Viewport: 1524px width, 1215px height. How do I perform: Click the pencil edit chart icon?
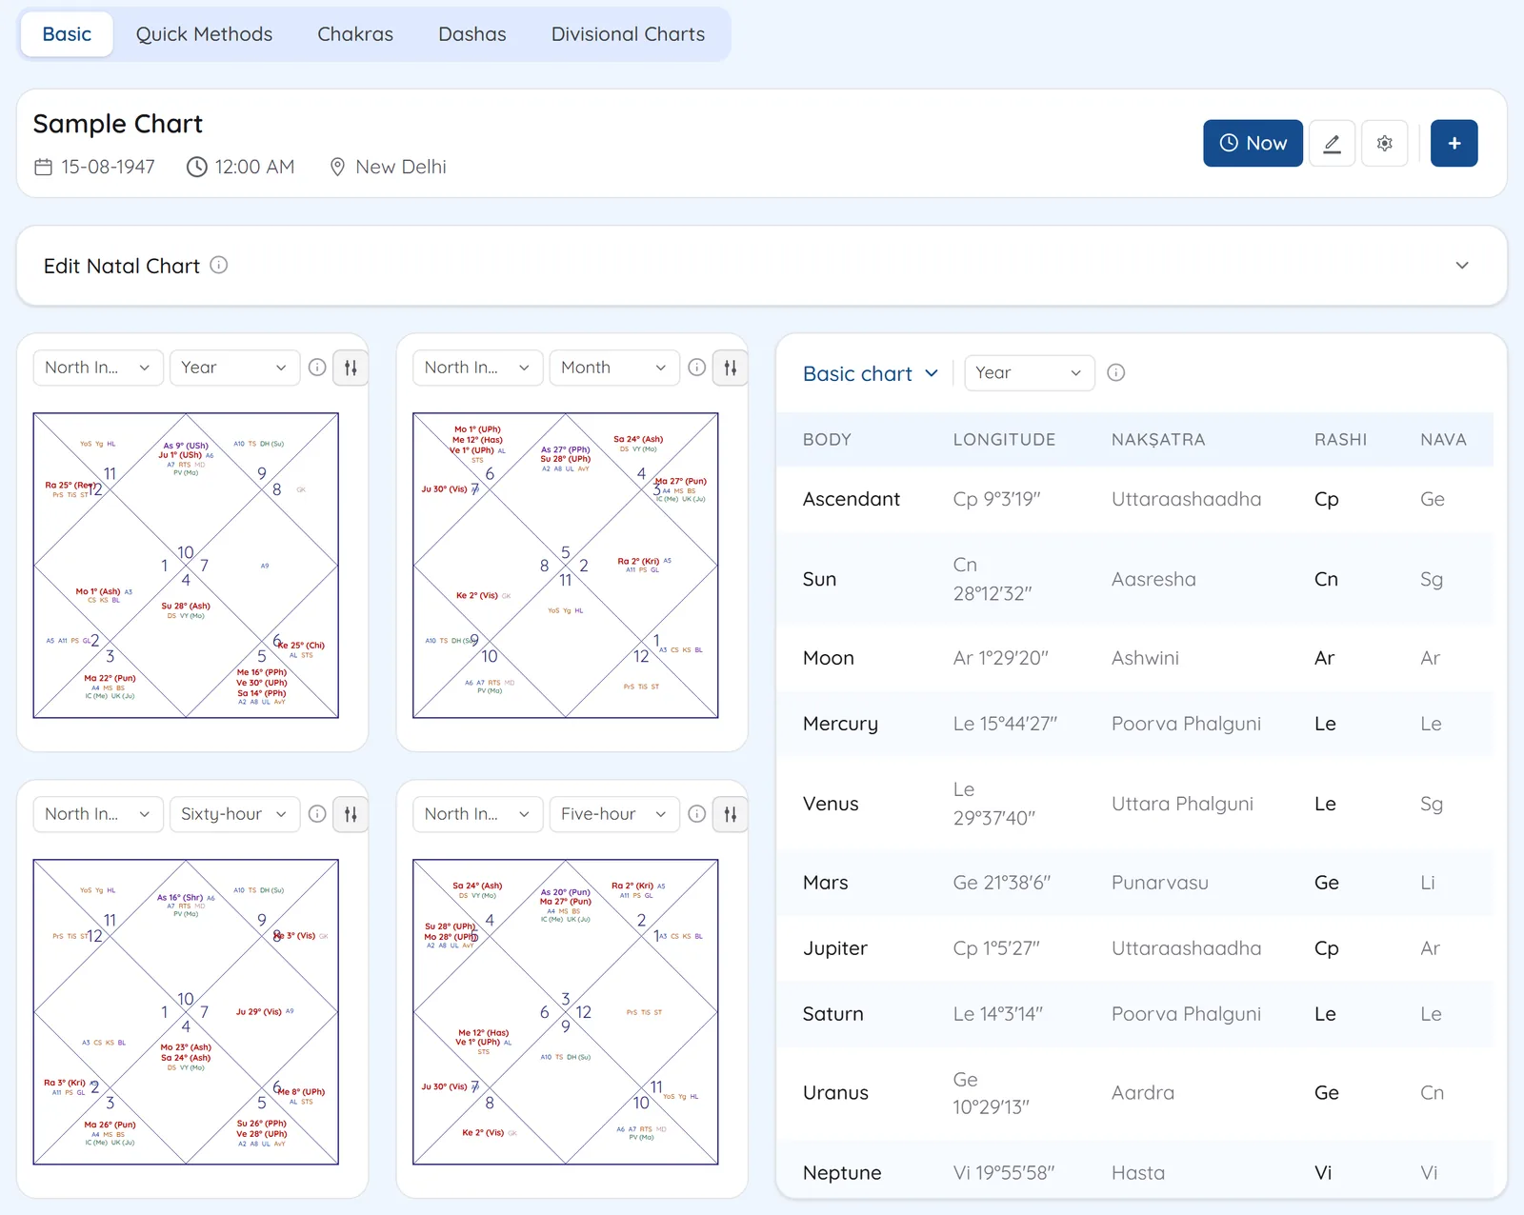coord(1332,144)
